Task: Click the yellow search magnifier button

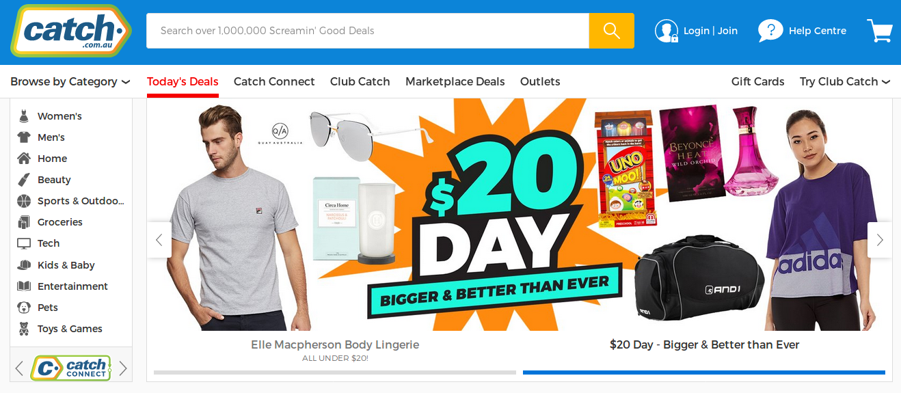Action: pyautogui.click(x=611, y=31)
